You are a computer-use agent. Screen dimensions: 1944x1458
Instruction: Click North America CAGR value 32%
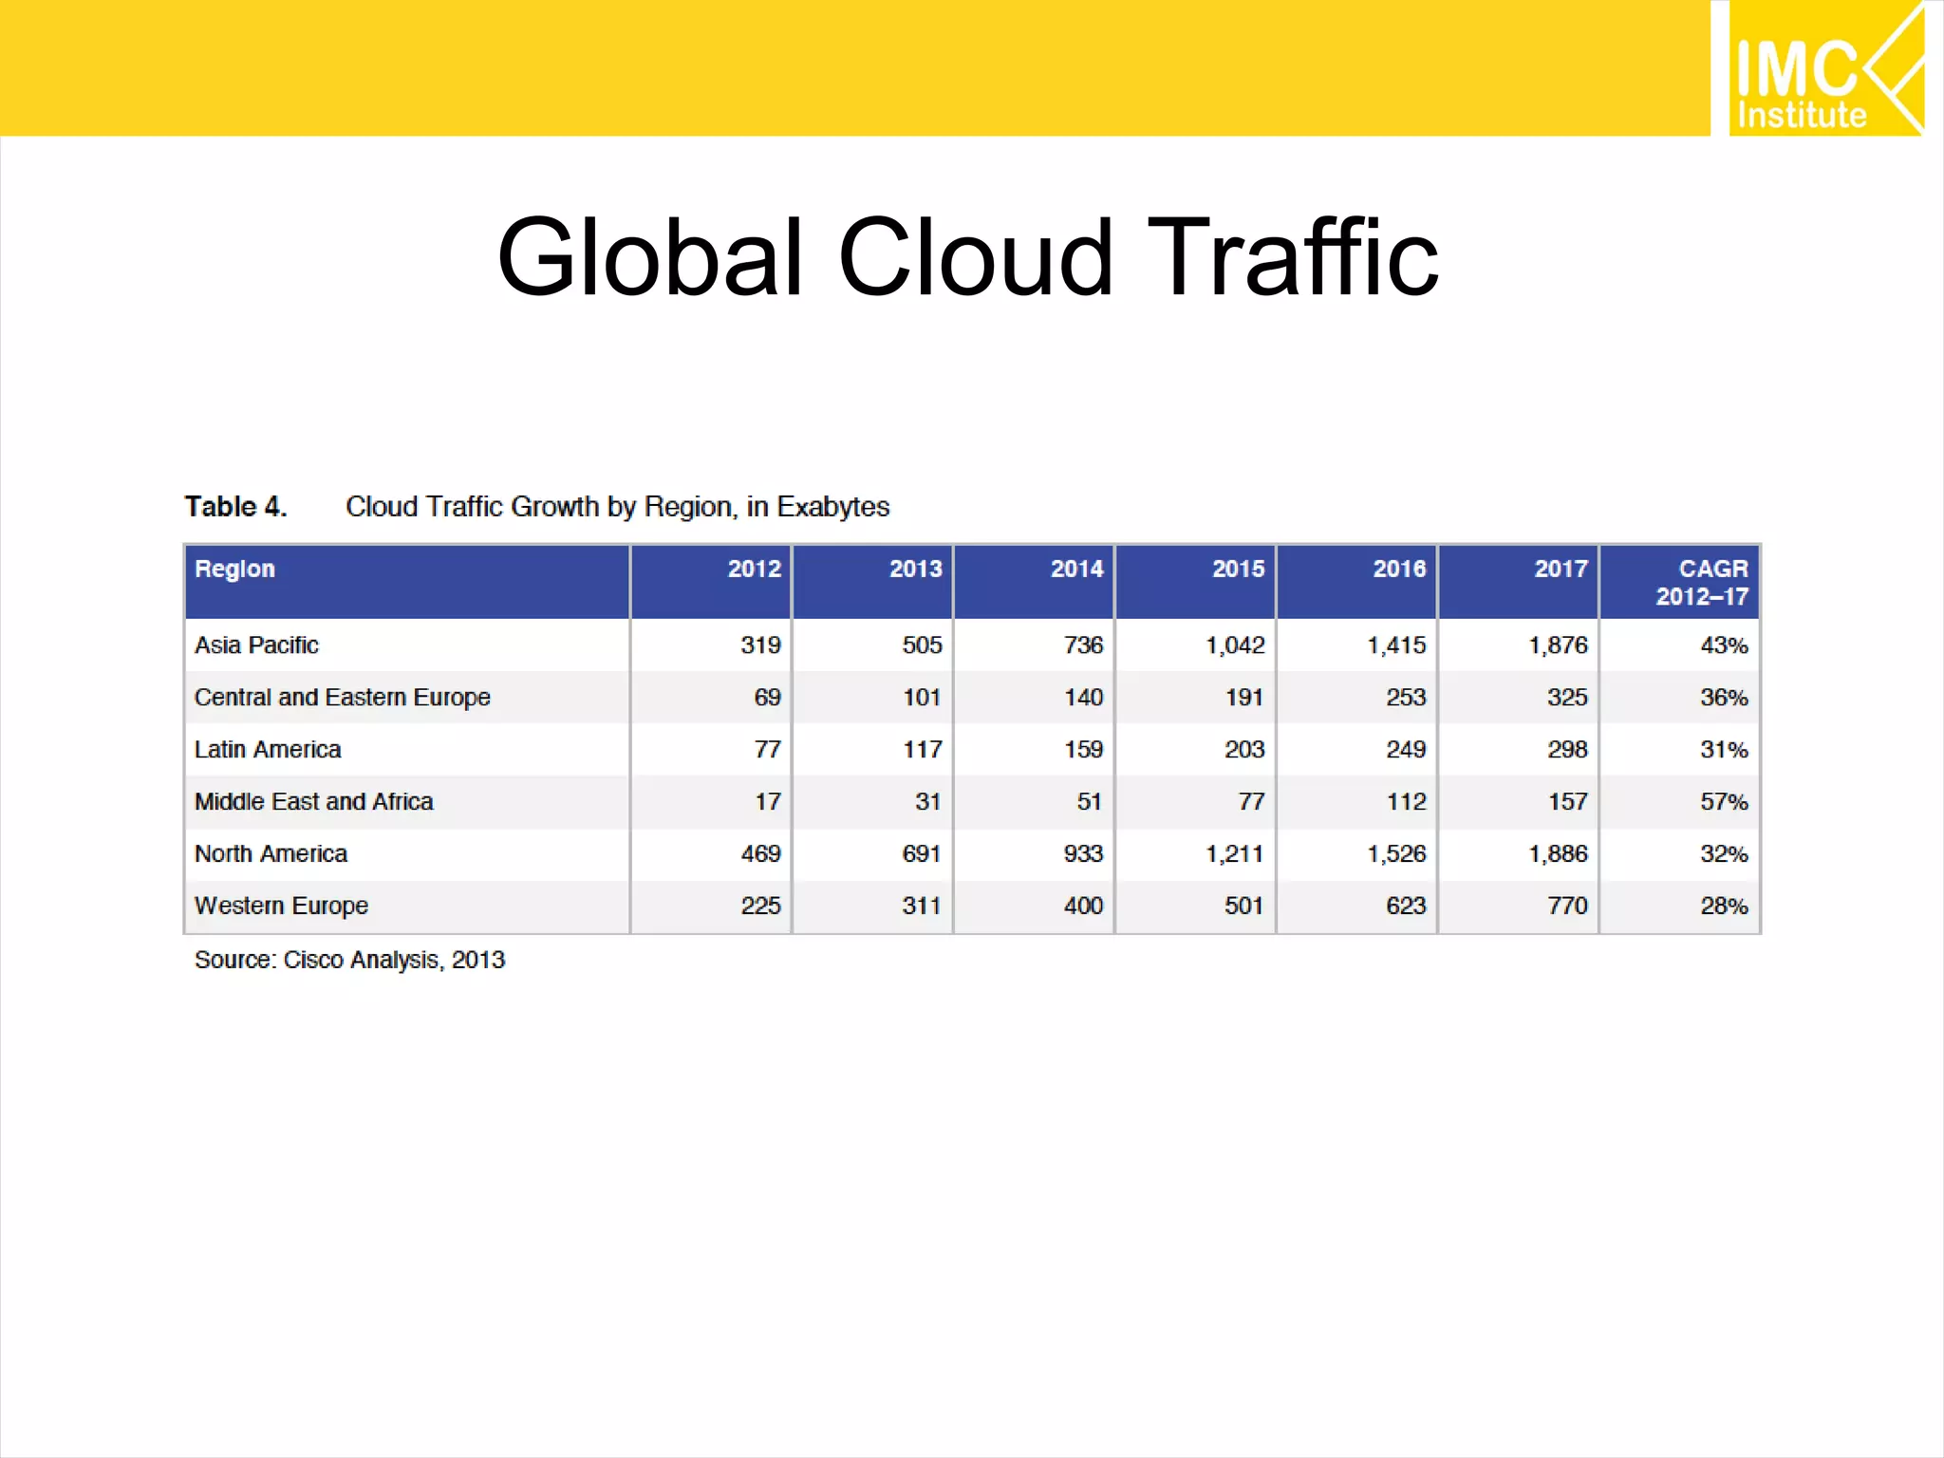point(1725,854)
